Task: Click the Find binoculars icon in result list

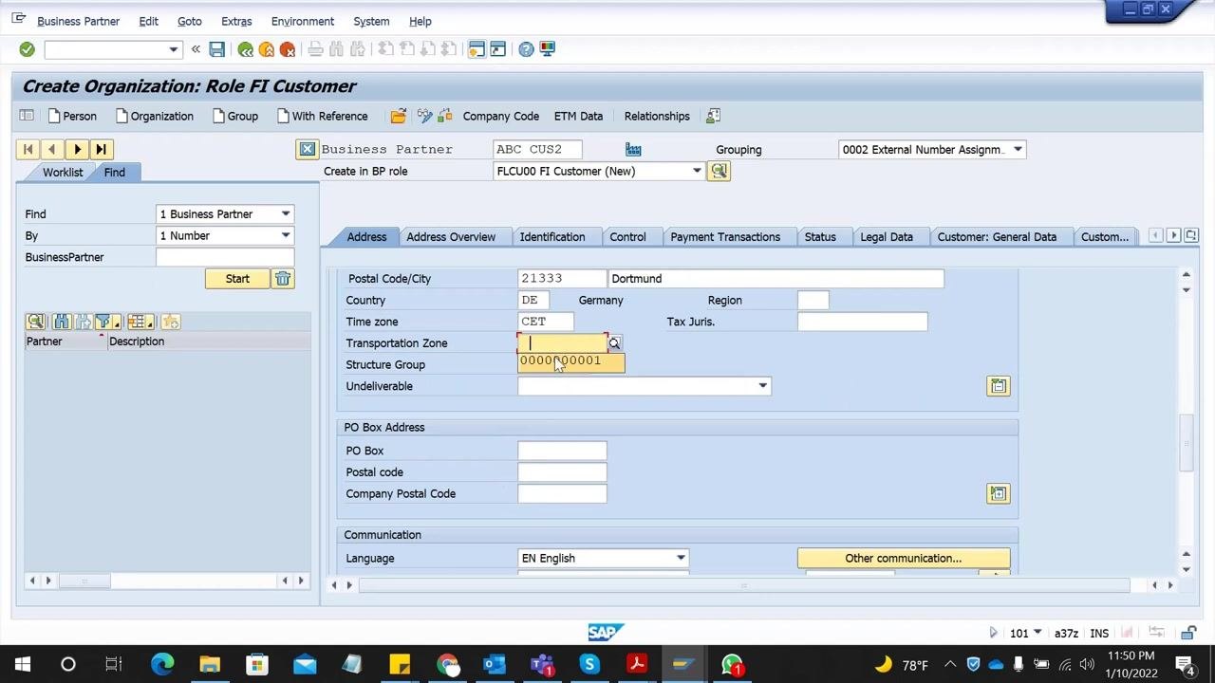Action: coord(62,322)
